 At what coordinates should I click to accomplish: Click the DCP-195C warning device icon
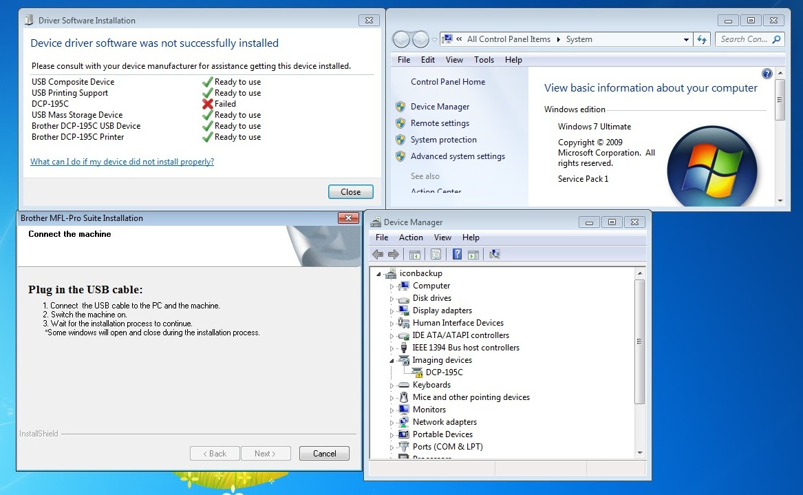tap(418, 372)
